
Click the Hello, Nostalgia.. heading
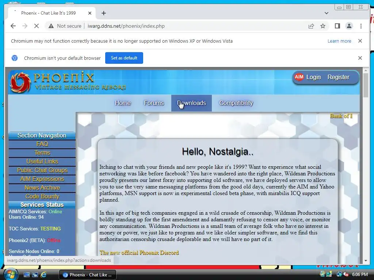(218, 152)
